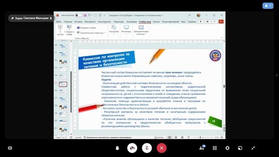Screen dimensions: 279x157
Task: Select slide 18 thumbnail
Action: 63,107
